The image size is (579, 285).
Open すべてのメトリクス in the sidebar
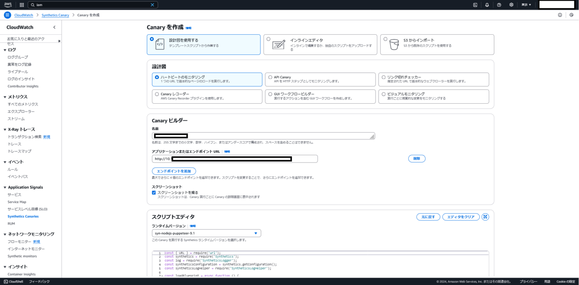coord(23,104)
